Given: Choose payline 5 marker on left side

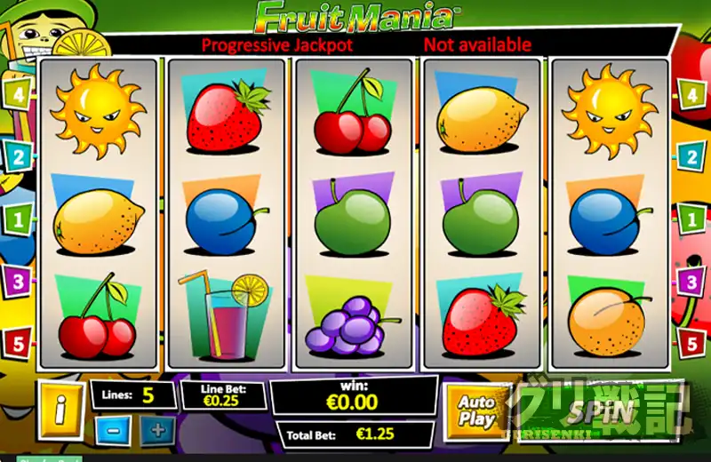Looking at the screenshot, I should [18, 343].
